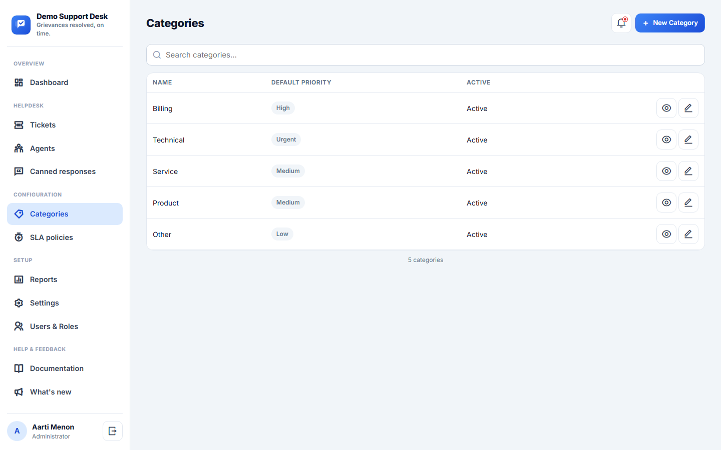Click the Name column header
The image size is (721, 450).
coord(162,82)
